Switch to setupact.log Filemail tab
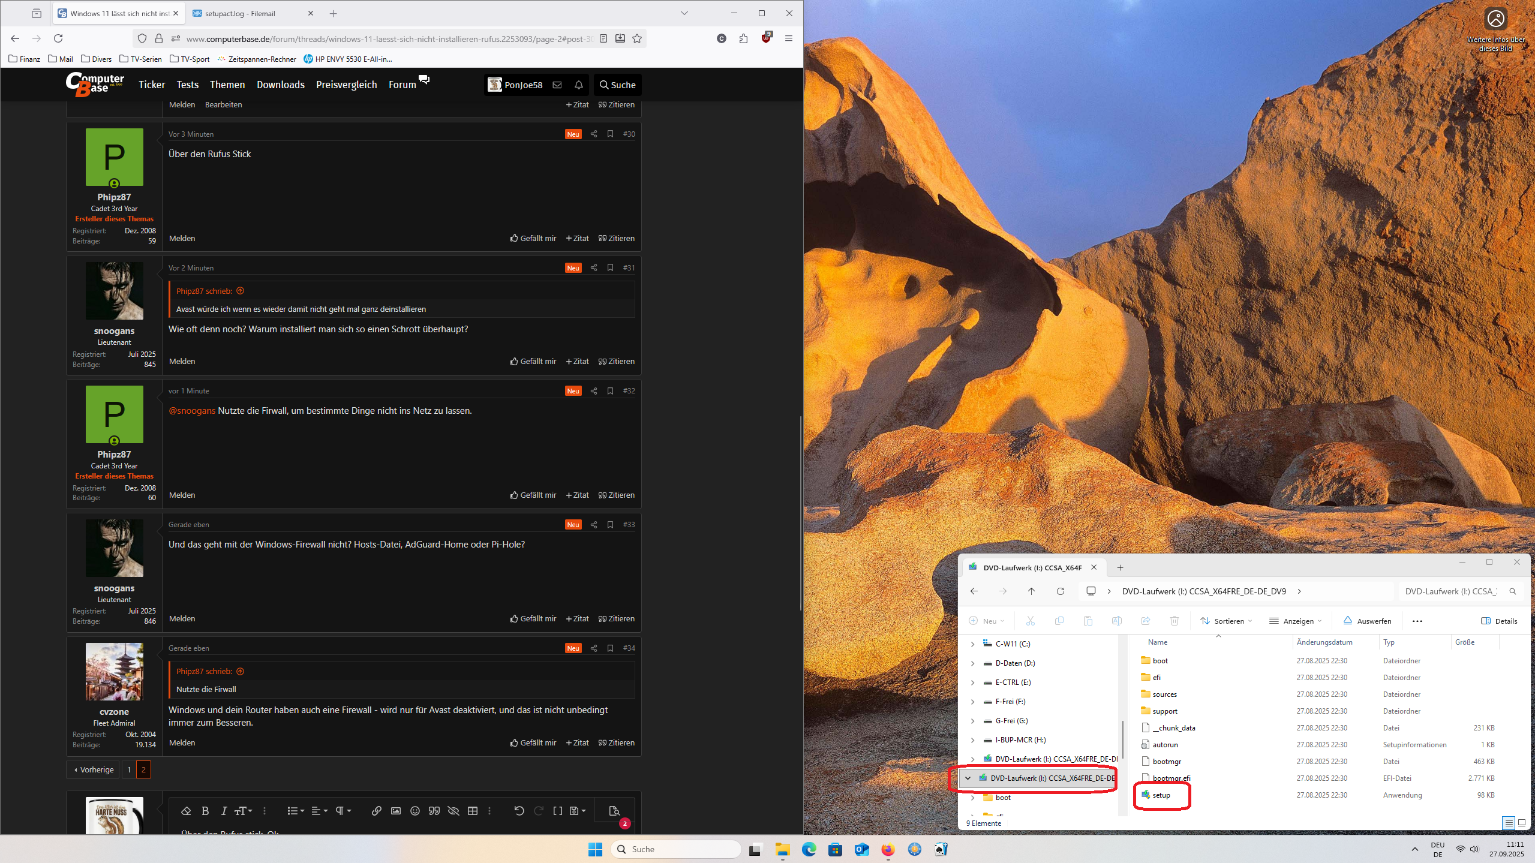 [x=240, y=13]
